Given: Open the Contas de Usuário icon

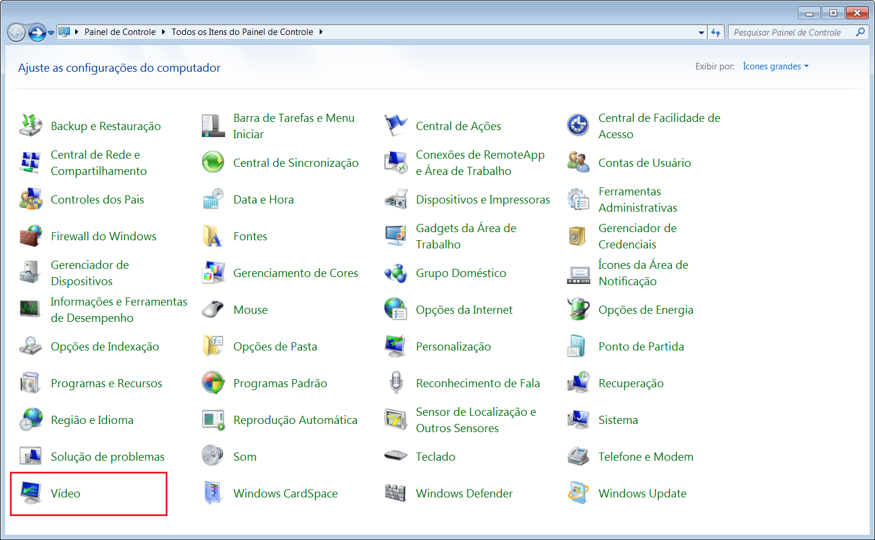Looking at the screenshot, I should pos(578,162).
